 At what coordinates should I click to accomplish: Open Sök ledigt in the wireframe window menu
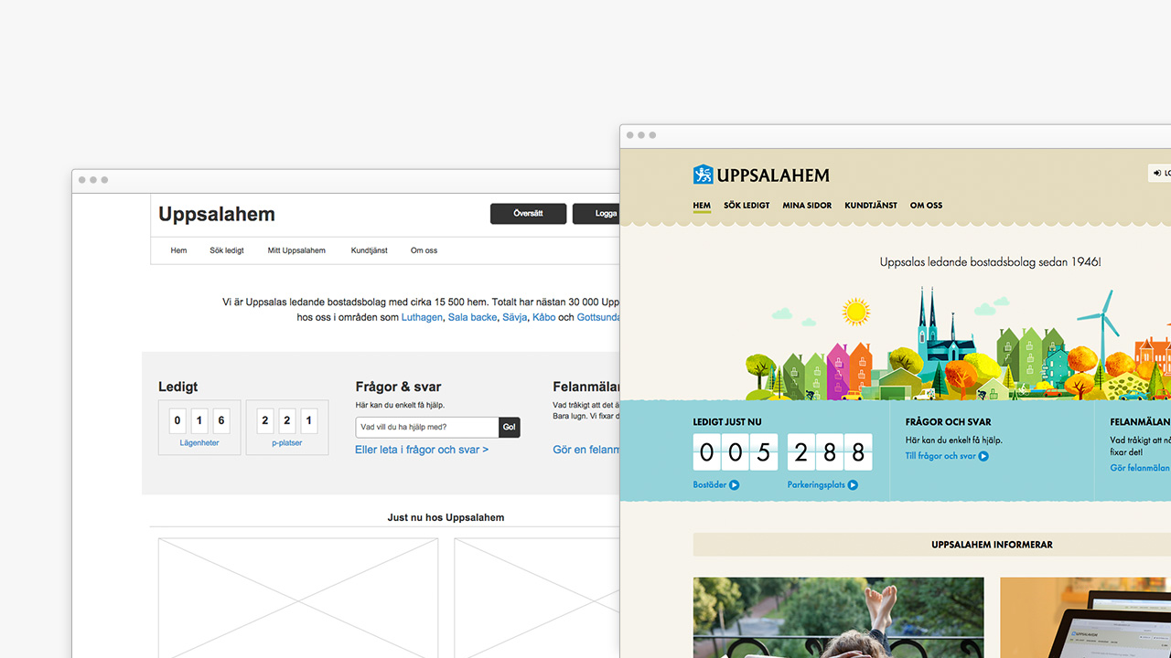coord(227,250)
